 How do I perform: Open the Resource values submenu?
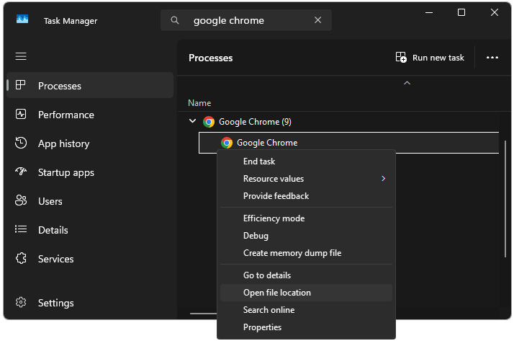pyautogui.click(x=306, y=179)
